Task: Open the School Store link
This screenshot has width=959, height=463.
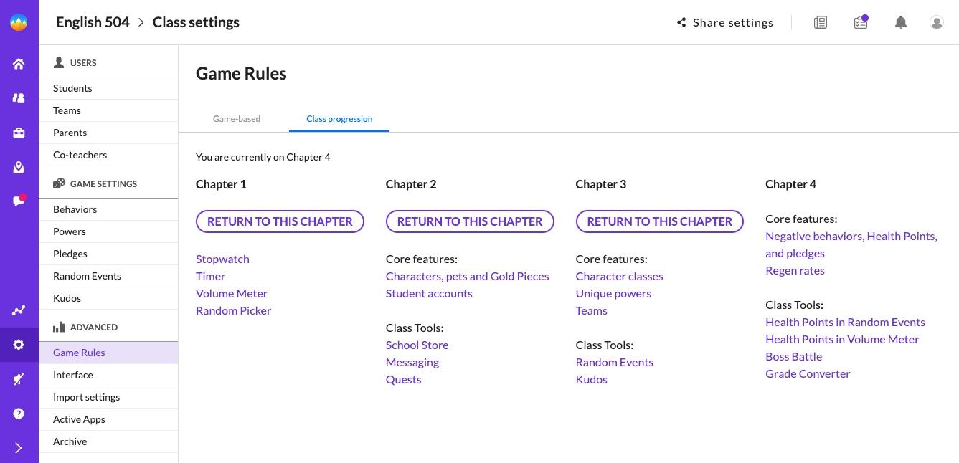Action: click(x=417, y=345)
